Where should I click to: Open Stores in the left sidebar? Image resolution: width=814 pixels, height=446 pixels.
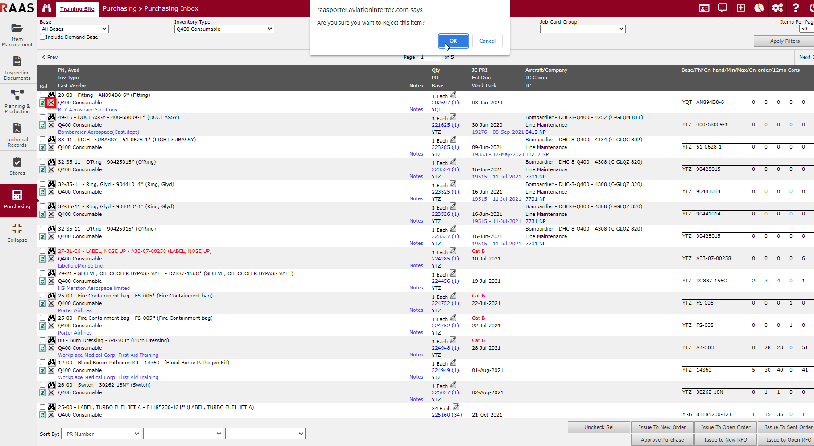tap(17, 166)
